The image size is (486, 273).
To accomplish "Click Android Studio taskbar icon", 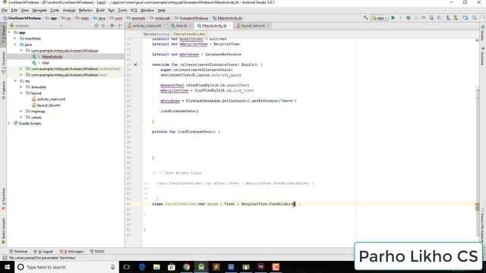I will click(201, 267).
